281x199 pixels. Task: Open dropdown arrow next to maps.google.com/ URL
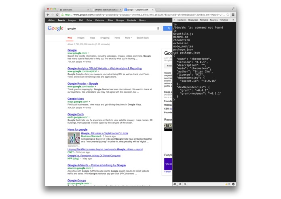pos(89,102)
